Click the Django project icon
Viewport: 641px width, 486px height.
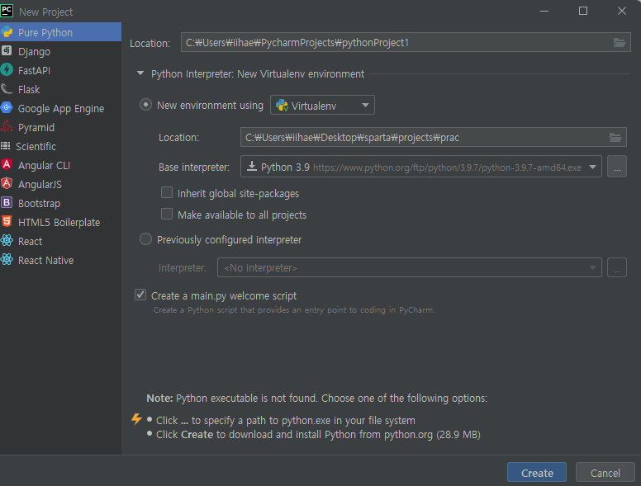[7, 50]
